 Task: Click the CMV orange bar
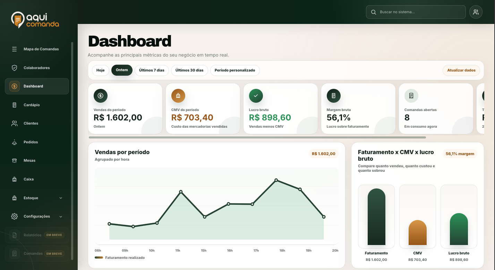tap(418, 233)
